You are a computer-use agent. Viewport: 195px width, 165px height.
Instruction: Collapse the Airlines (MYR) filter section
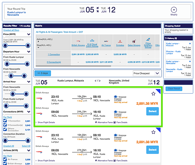(x=29, y=150)
